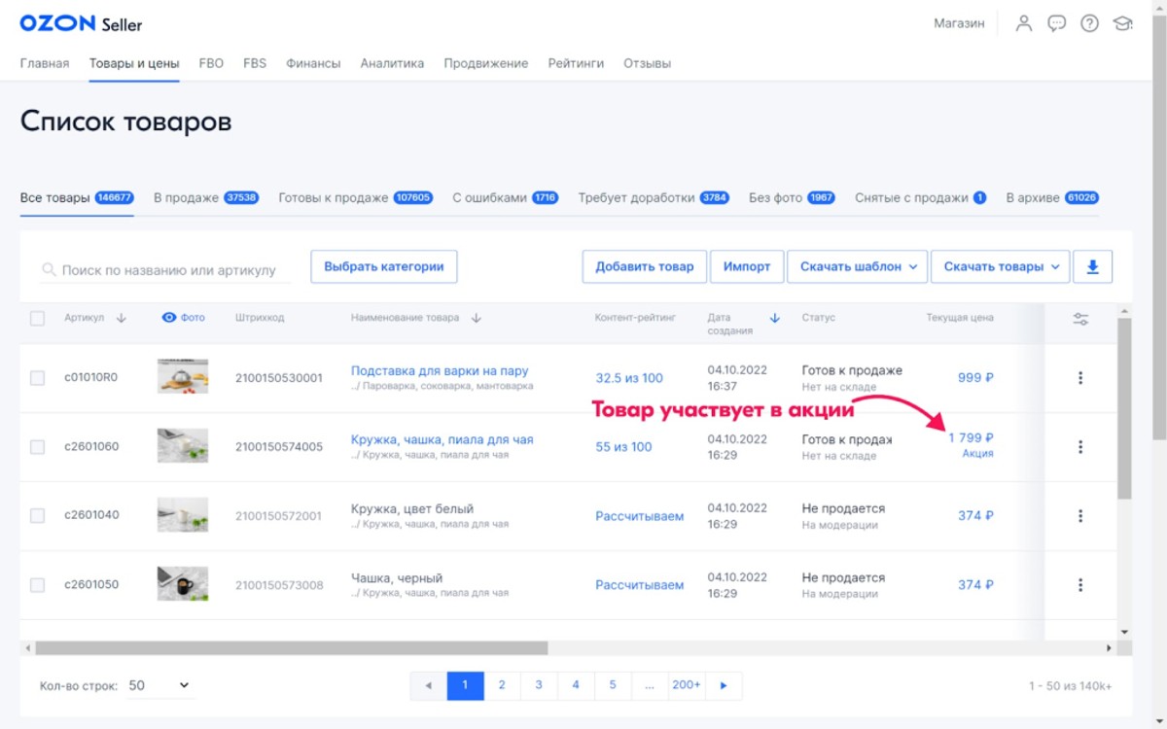Open the Отзывы menu
The image size is (1167, 729).
tap(647, 63)
